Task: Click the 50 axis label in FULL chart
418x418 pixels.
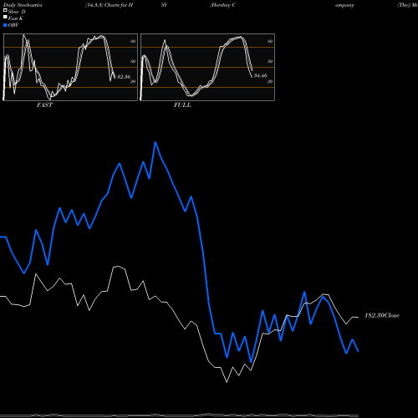Action: click(270, 61)
